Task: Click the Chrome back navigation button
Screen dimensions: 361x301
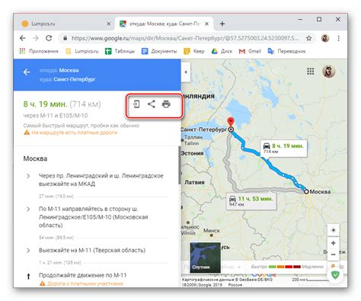Action: [x=23, y=38]
